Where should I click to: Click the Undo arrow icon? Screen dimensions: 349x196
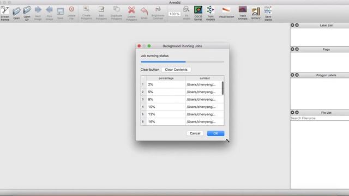pos(144,13)
